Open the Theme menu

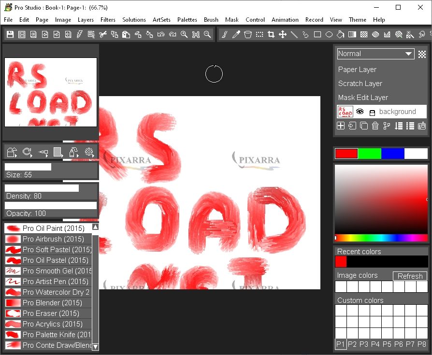(x=357, y=20)
